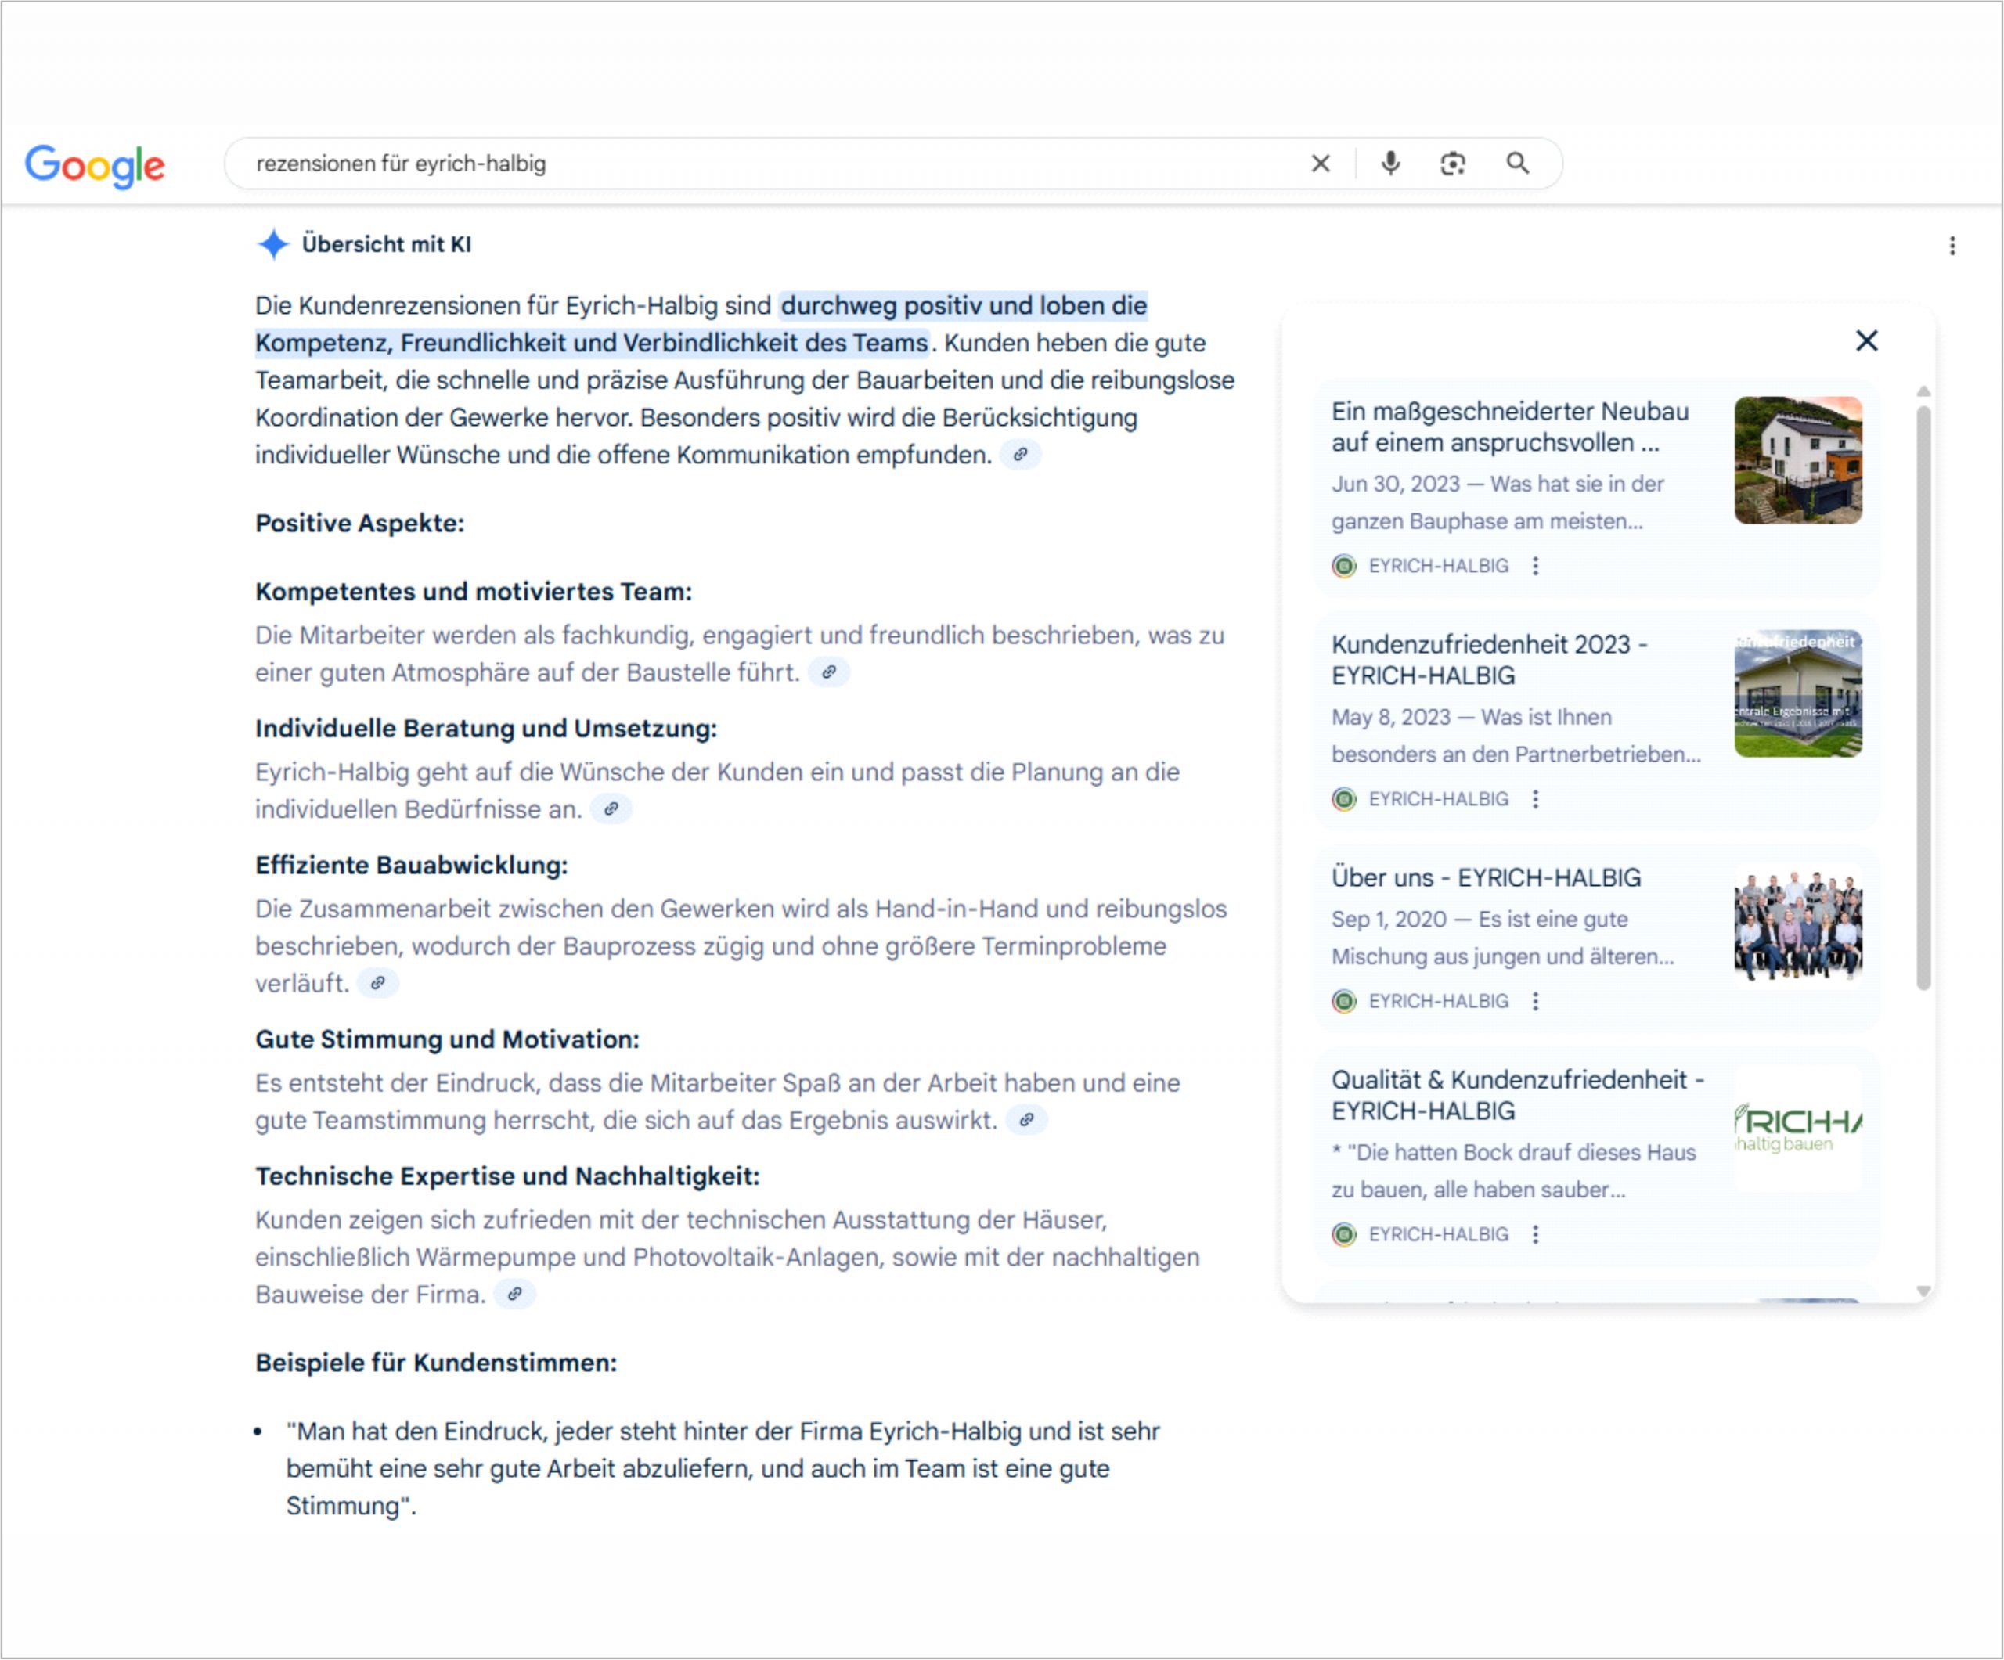This screenshot has width=2004, height=1660.
Task: Start voice search with microphone
Action: [x=1390, y=164]
